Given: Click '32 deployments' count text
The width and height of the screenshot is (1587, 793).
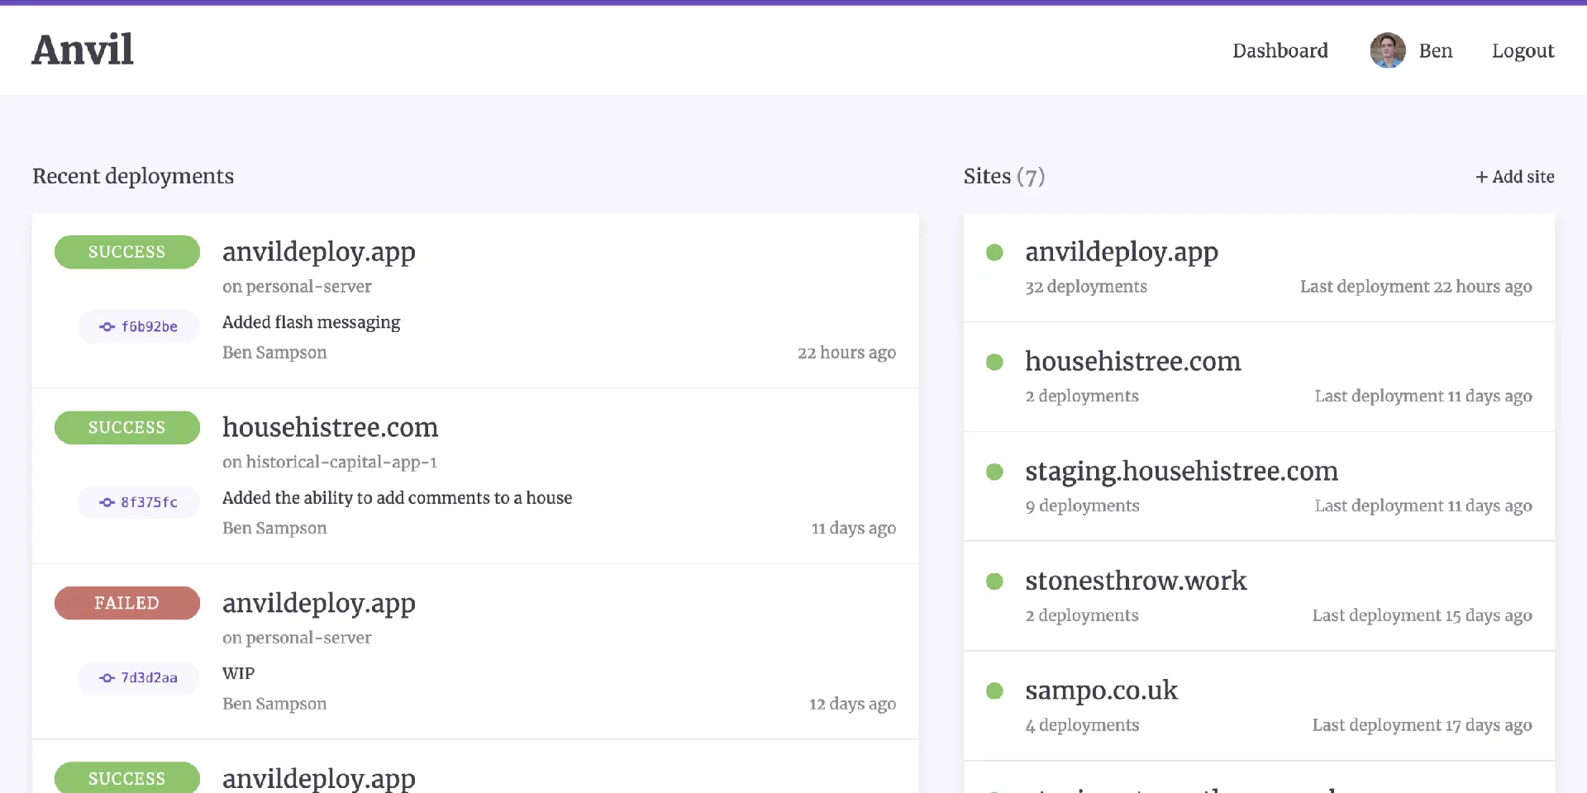Looking at the screenshot, I should tap(1086, 287).
